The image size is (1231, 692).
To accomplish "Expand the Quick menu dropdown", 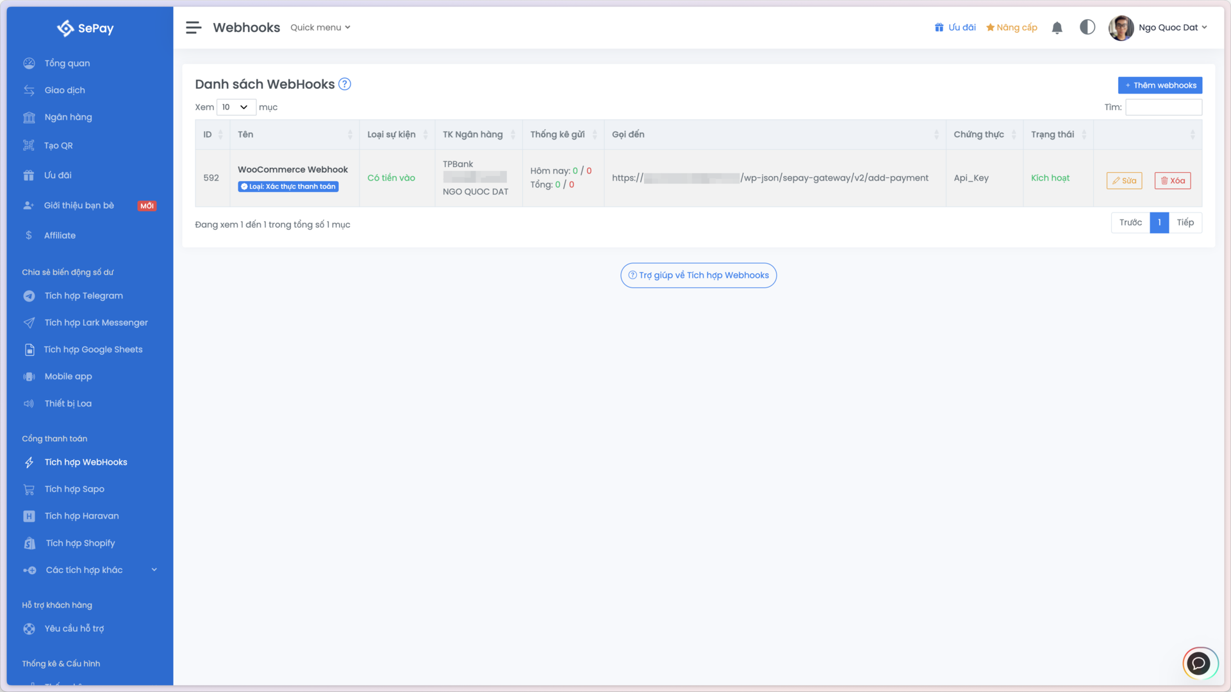I will pyautogui.click(x=320, y=28).
